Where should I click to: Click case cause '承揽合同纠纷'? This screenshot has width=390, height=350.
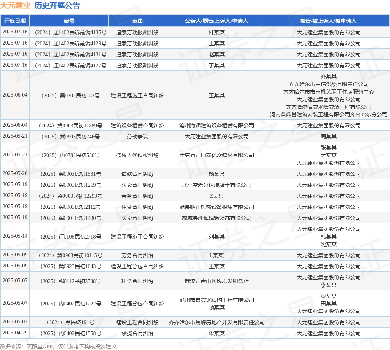click(x=137, y=333)
